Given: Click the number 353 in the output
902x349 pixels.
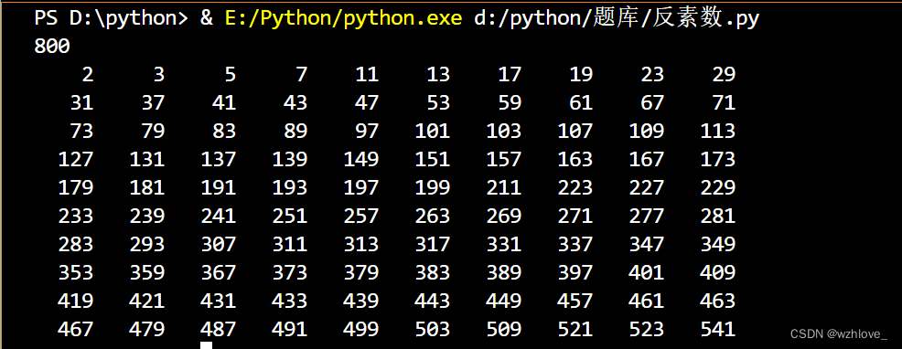Looking at the screenshot, I should click(76, 272).
